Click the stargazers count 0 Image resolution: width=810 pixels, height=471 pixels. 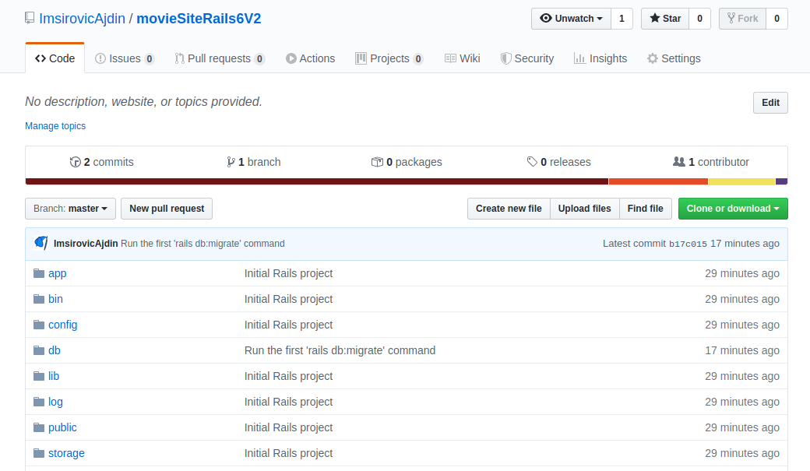pyautogui.click(x=700, y=19)
